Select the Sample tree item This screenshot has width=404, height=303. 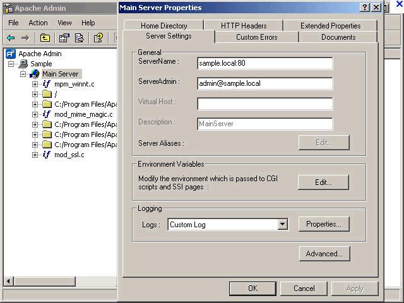pos(41,64)
